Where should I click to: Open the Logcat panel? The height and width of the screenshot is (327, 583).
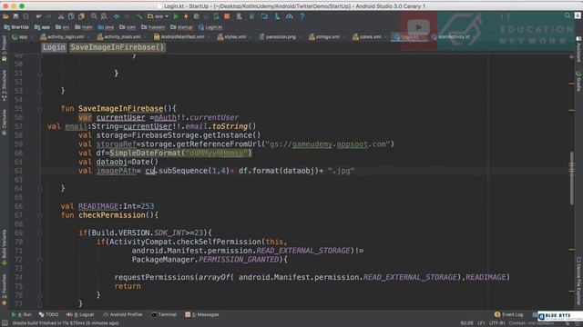(x=80, y=315)
